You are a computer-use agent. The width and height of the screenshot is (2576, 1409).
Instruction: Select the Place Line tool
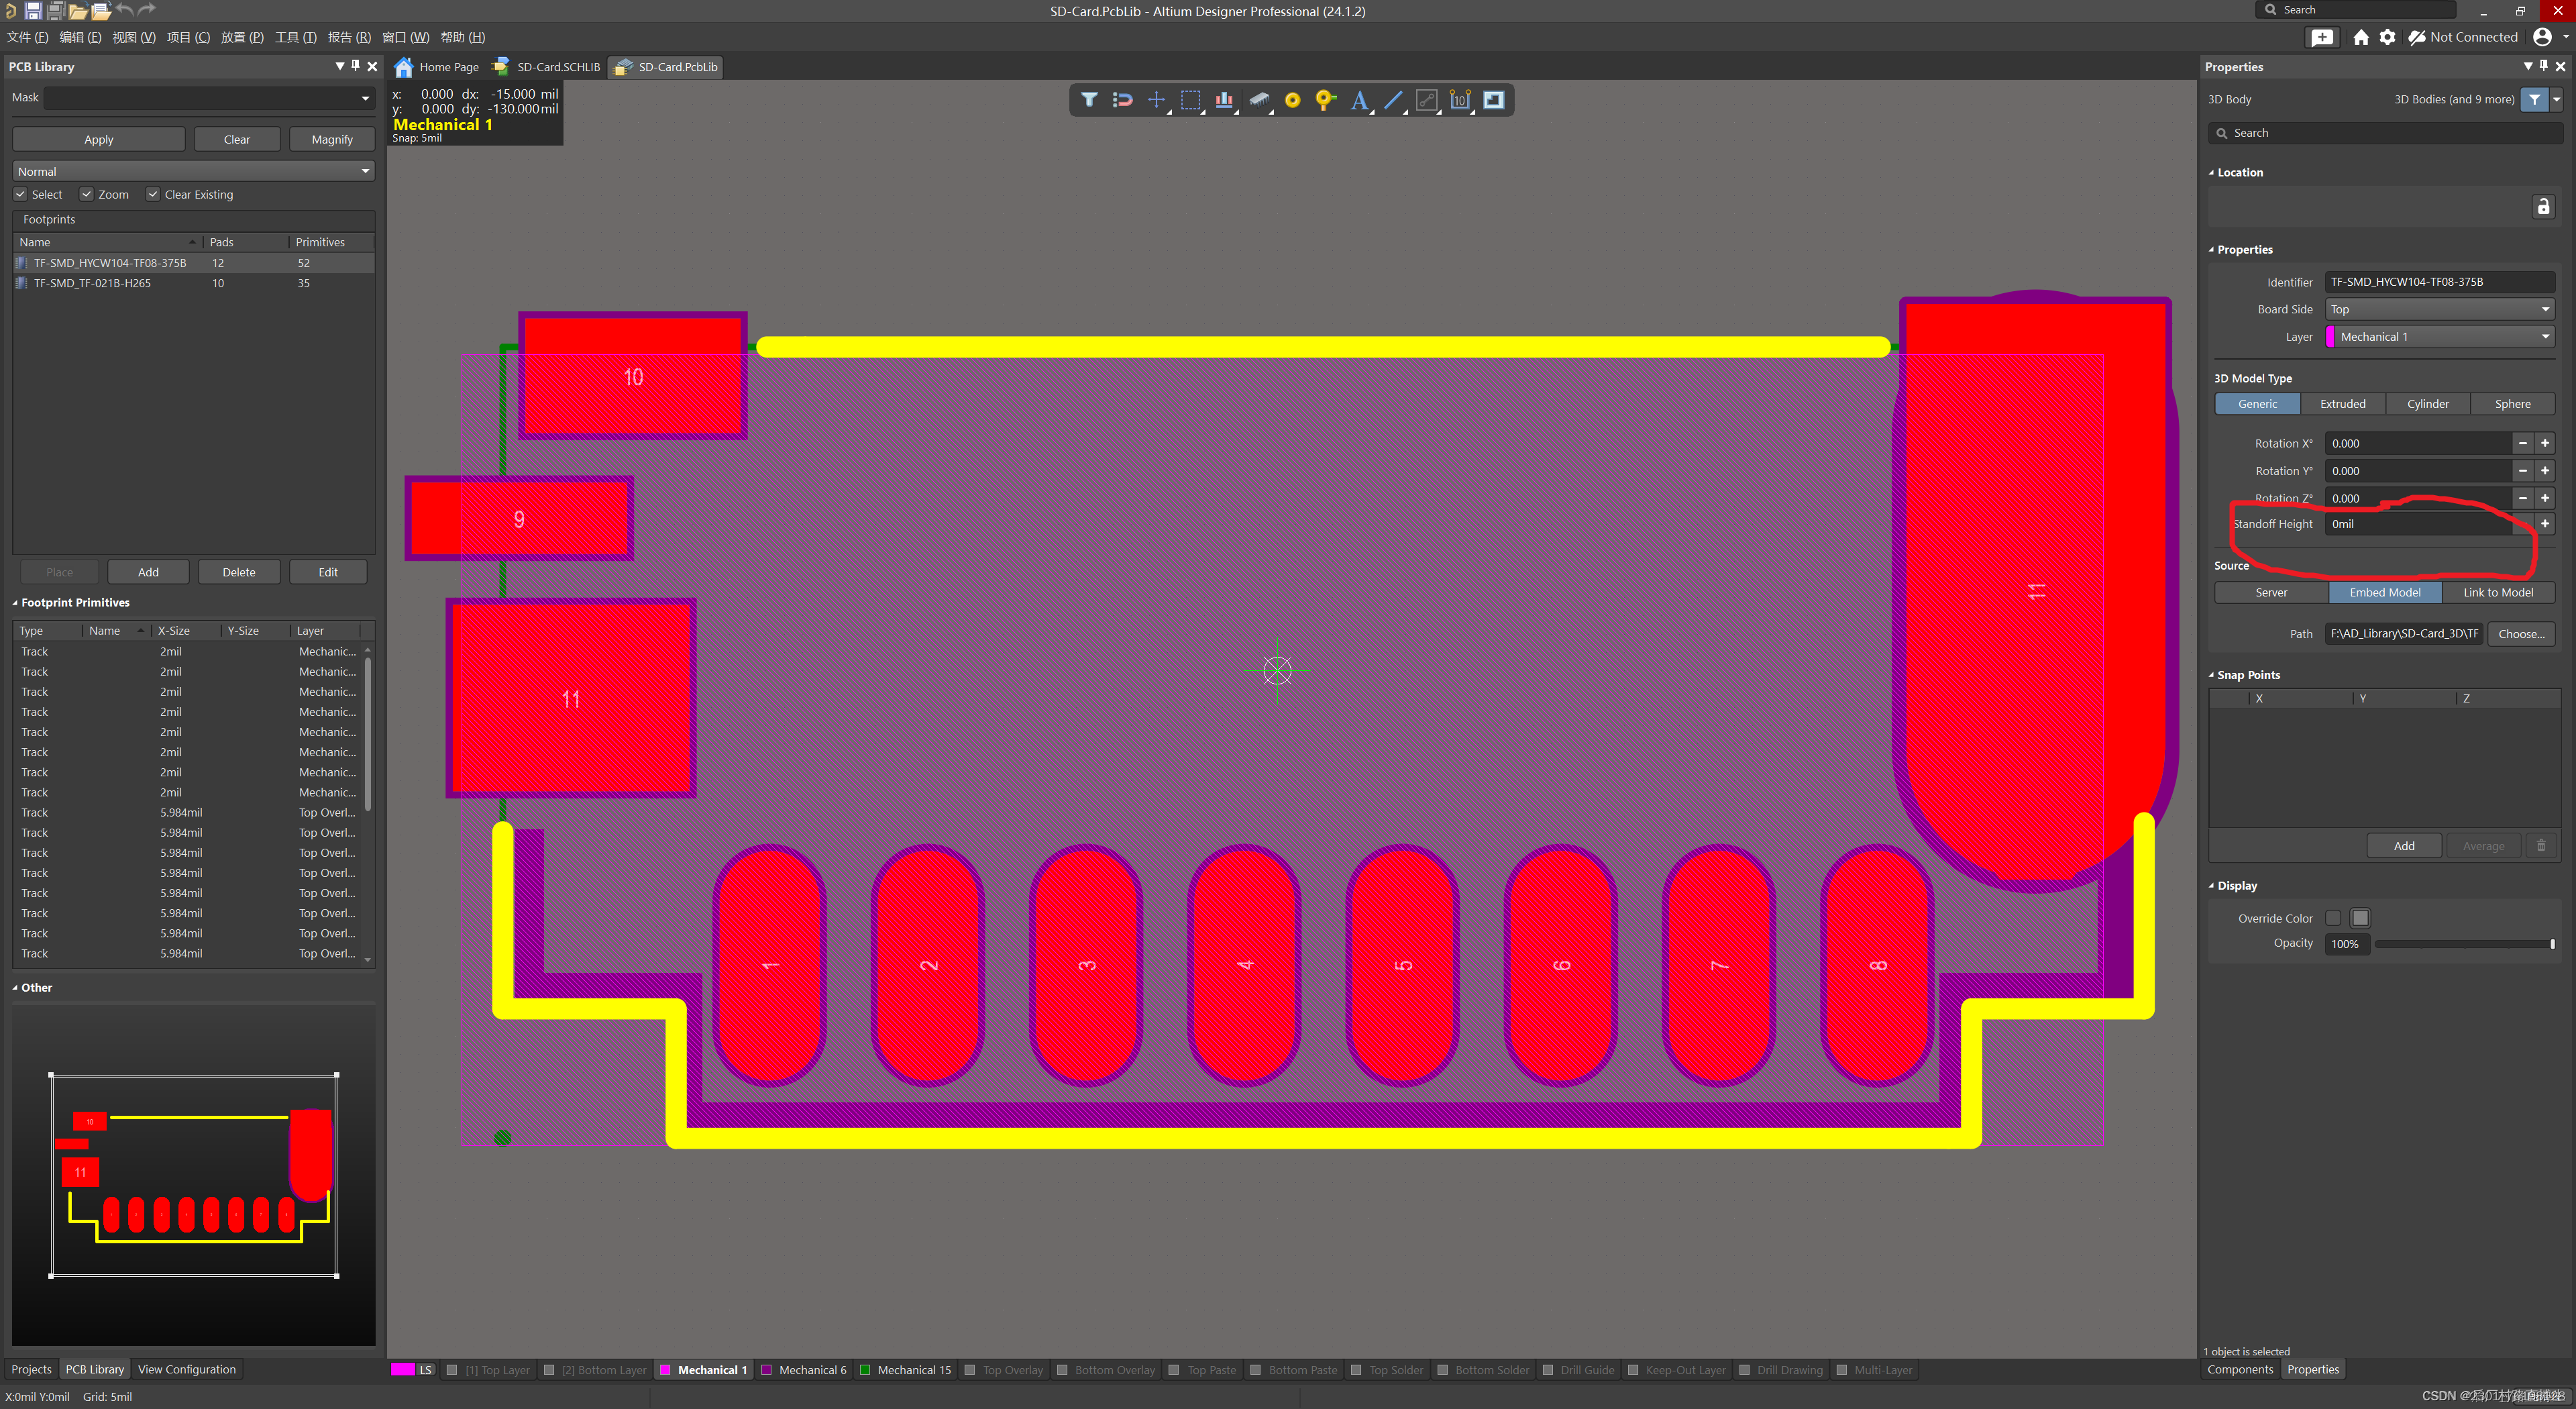[x=1393, y=100]
